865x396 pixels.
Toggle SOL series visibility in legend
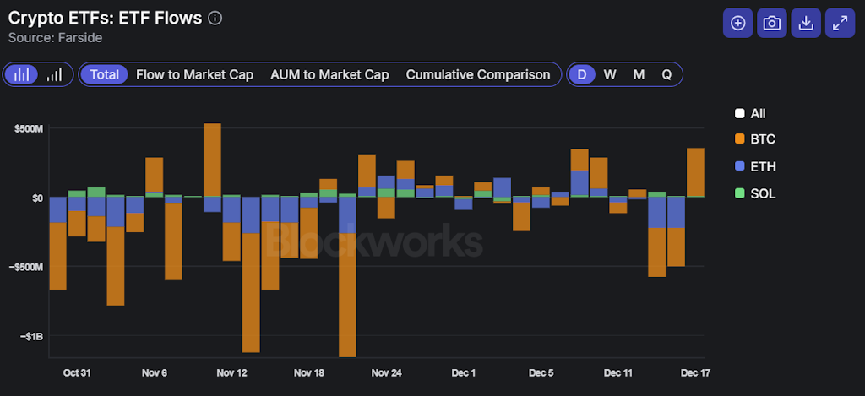pos(753,193)
